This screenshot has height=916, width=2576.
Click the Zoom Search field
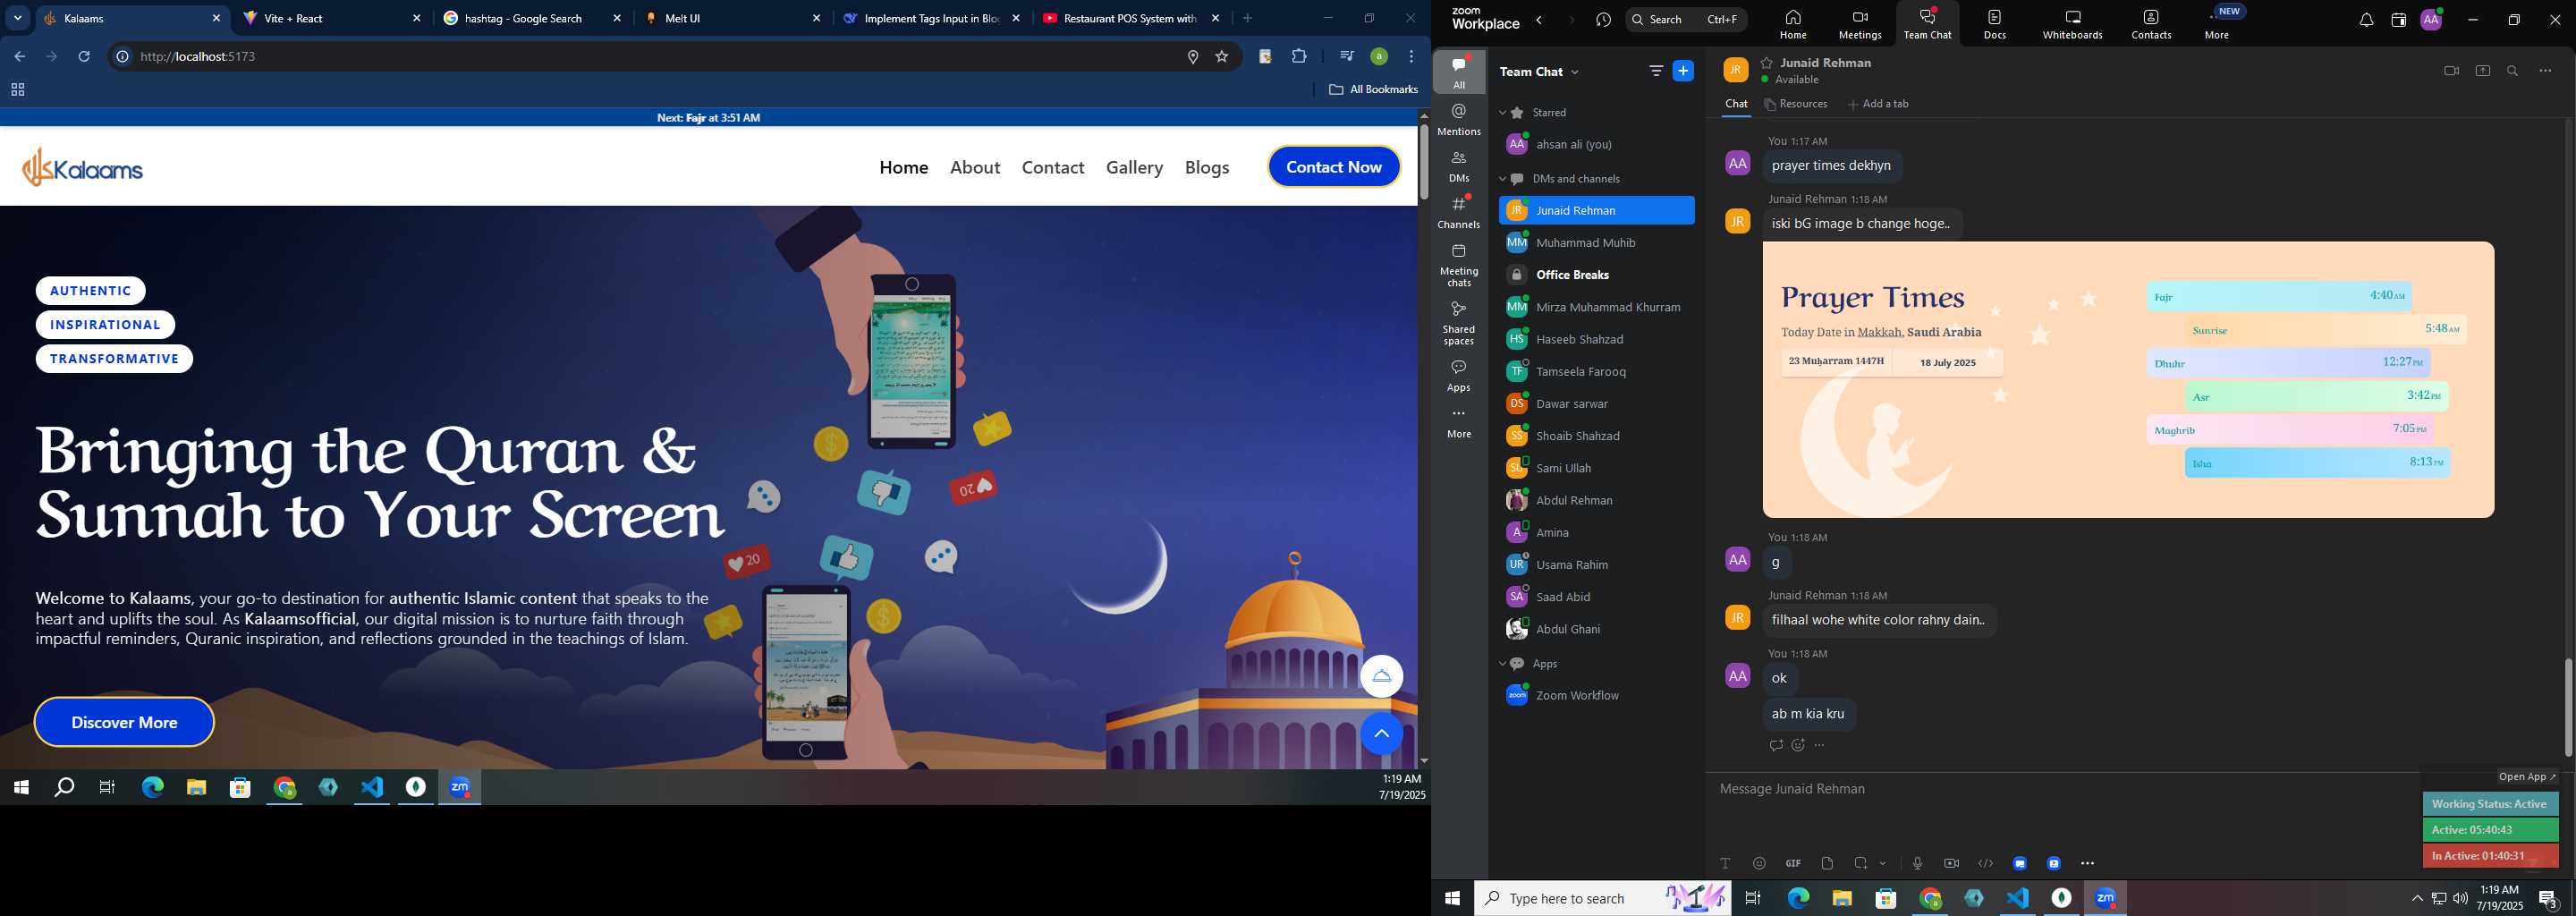[1686, 20]
